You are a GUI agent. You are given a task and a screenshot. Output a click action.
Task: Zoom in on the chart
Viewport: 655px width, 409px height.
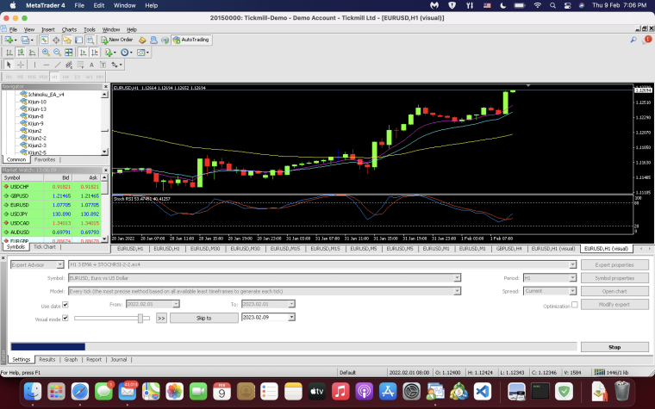[x=46, y=53]
